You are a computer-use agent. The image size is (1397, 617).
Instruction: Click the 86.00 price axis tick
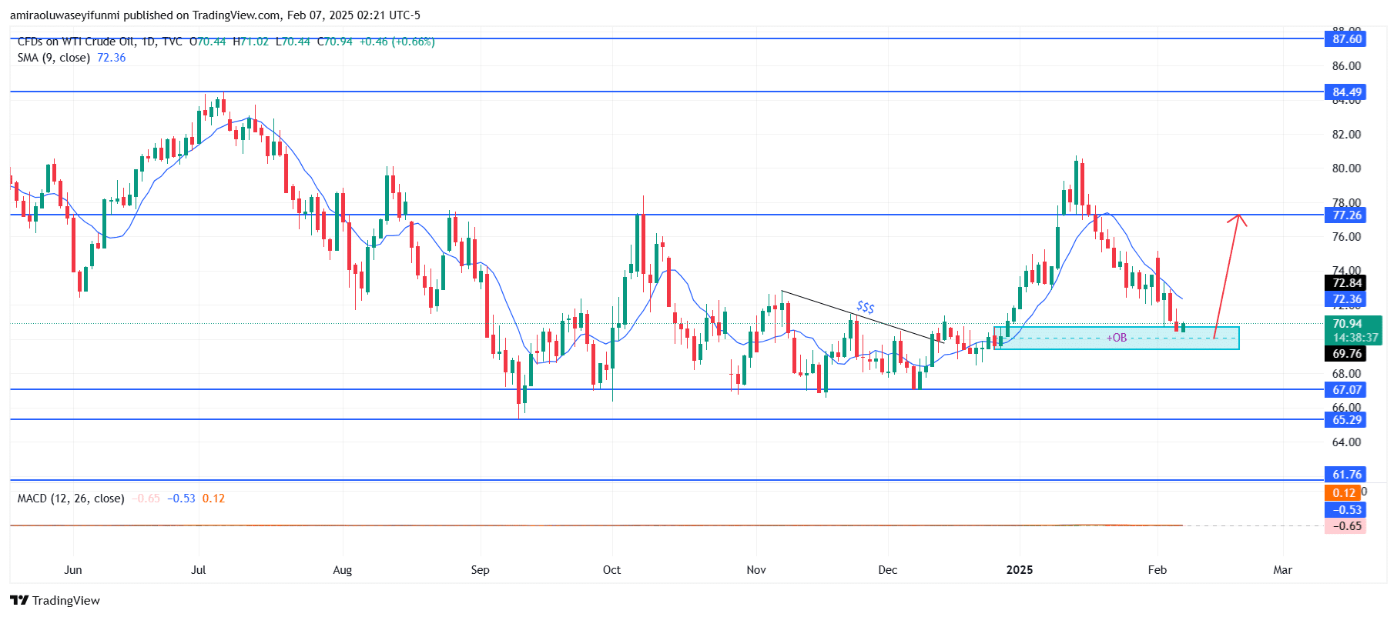tap(1346, 66)
